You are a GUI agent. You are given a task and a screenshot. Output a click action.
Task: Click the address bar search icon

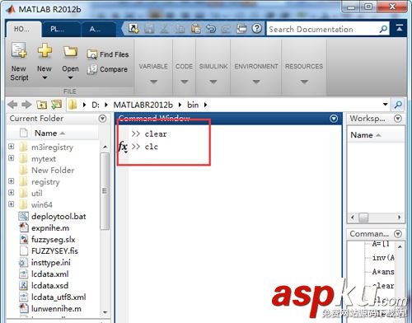(398, 105)
